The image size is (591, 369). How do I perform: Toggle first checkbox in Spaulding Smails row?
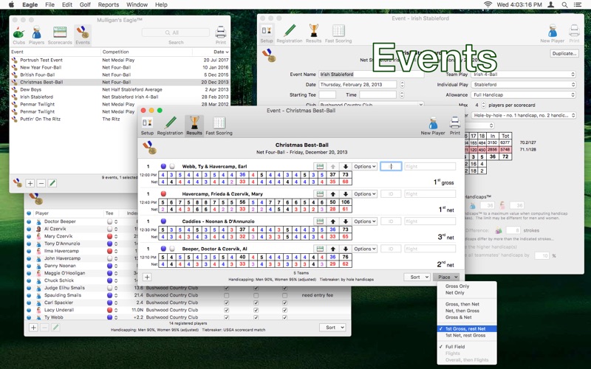point(227,296)
